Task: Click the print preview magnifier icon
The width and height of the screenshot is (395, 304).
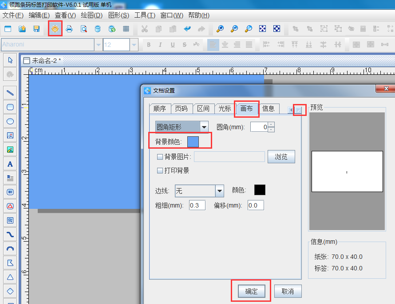Action: point(83,28)
